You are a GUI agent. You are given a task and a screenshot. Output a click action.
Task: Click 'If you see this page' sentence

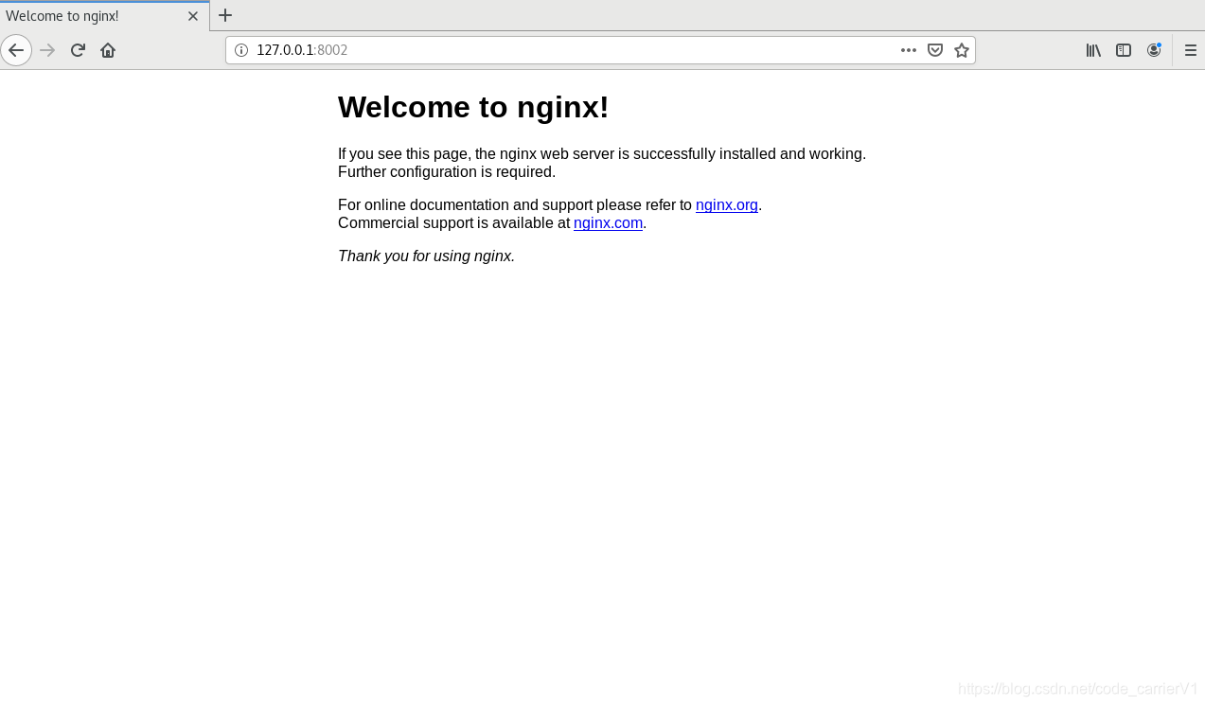602,153
